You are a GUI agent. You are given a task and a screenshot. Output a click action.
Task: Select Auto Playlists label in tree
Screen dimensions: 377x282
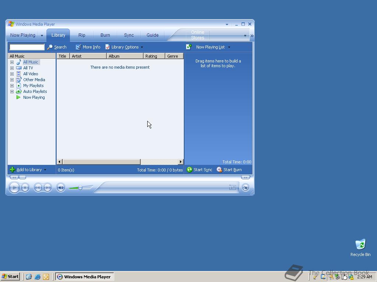(35, 91)
